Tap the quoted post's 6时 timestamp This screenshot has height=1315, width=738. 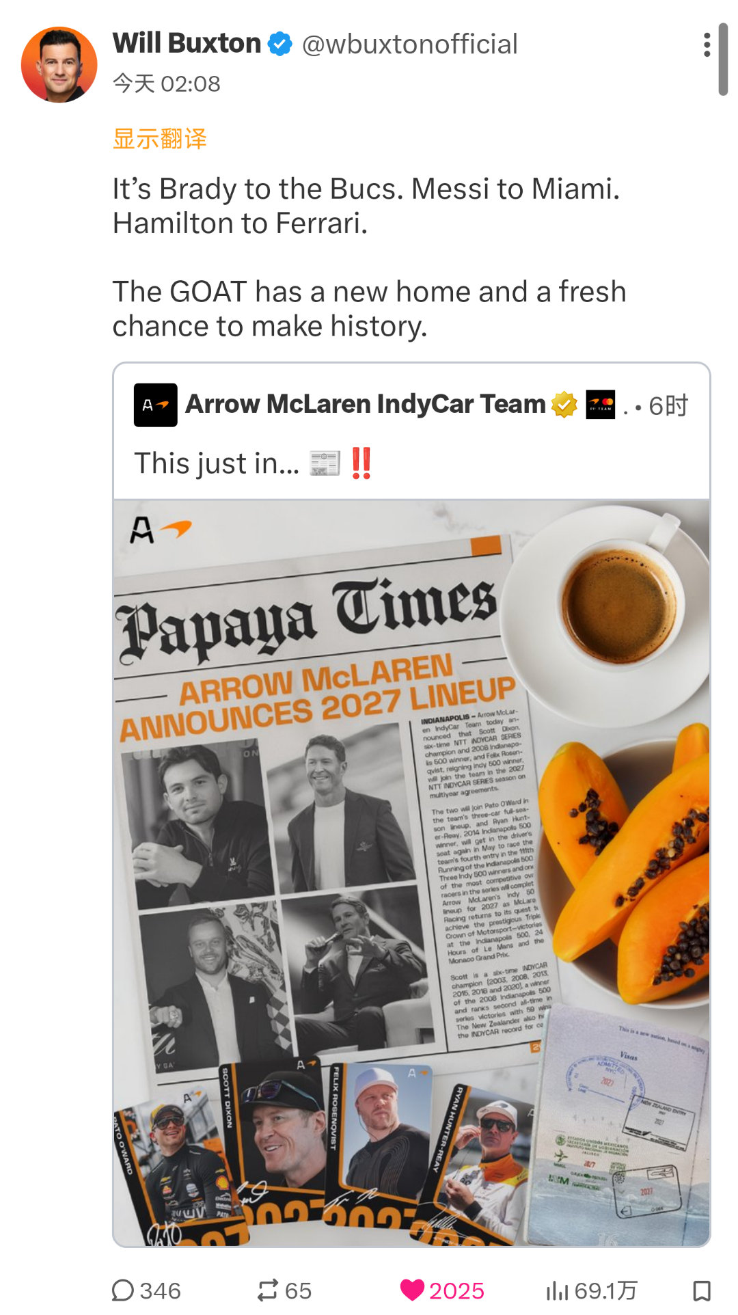[x=668, y=405]
